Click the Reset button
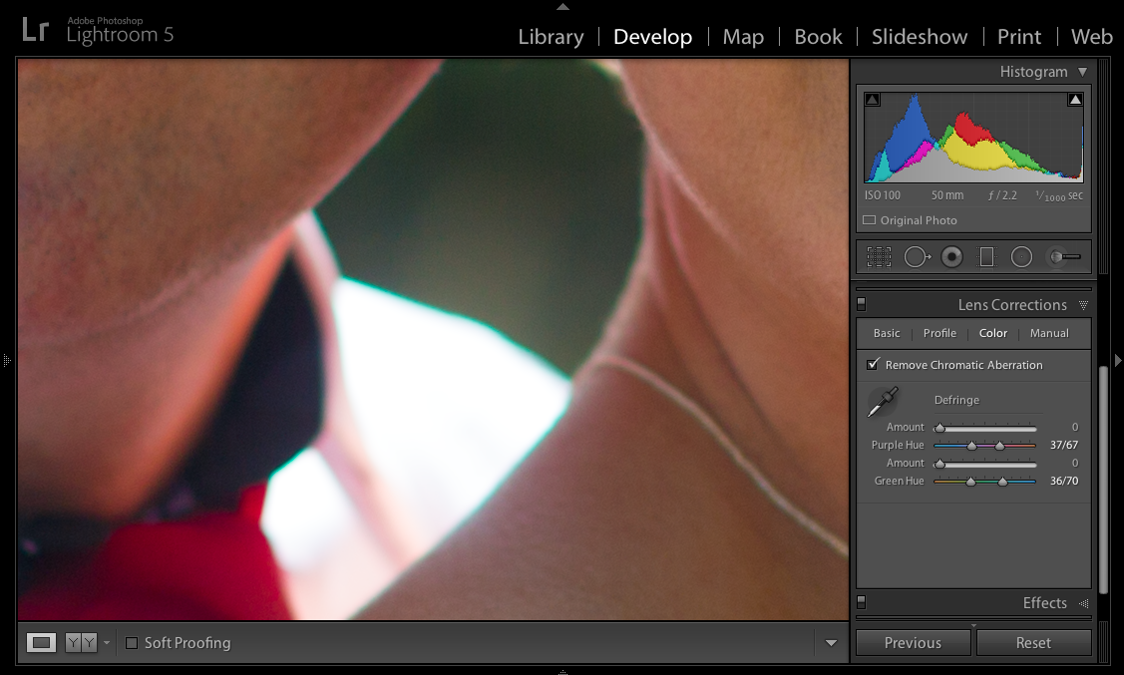This screenshot has height=675, width=1124. [x=1034, y=642]
